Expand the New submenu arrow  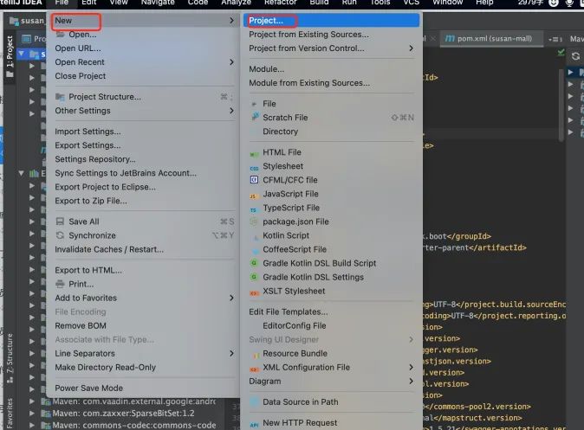click(x=231, y=21)
